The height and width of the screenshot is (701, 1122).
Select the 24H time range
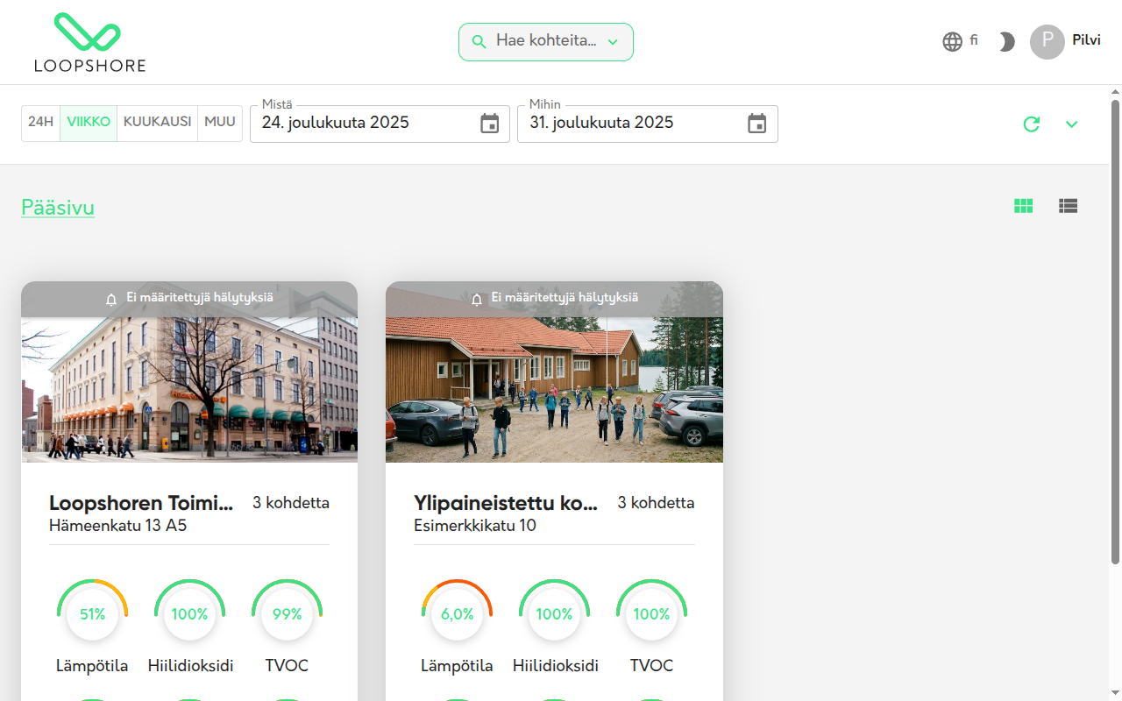click(x=41, y=123)
